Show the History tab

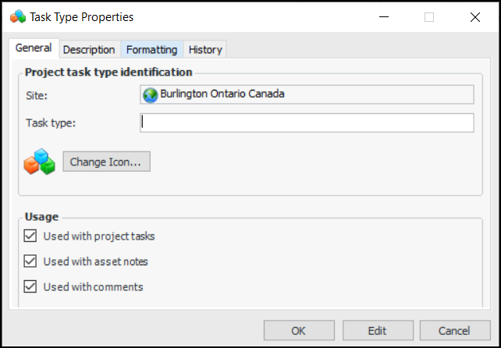pyautogui.click(x=205, y=49)
